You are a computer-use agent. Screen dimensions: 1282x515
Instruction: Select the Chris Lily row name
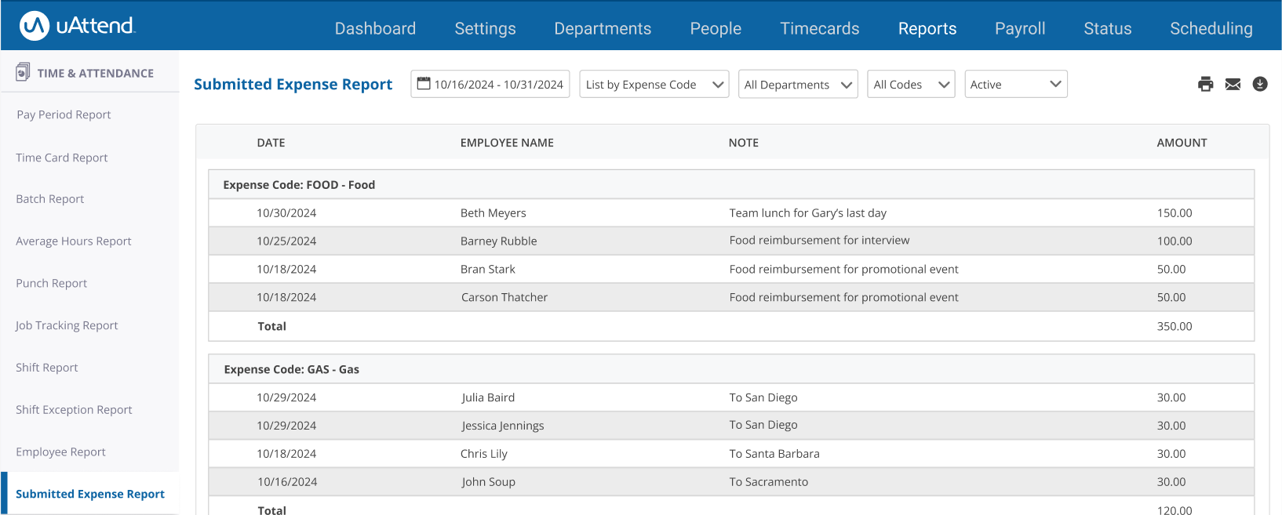(x=484, y=454)
